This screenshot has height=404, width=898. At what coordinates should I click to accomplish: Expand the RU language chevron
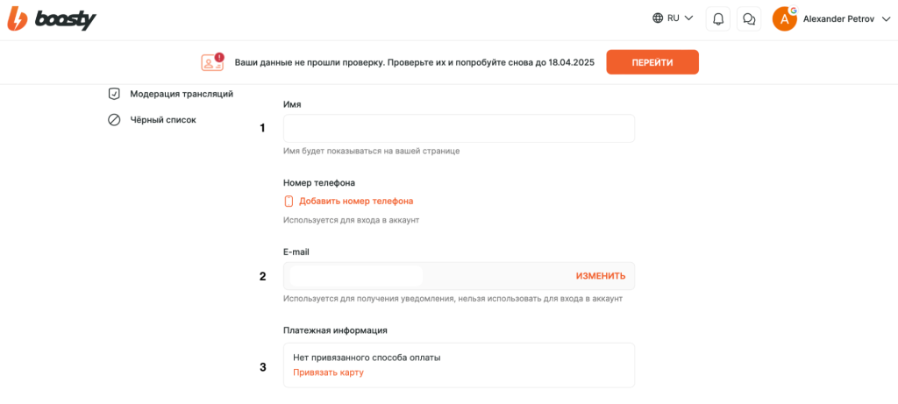[x=689, y=18]
